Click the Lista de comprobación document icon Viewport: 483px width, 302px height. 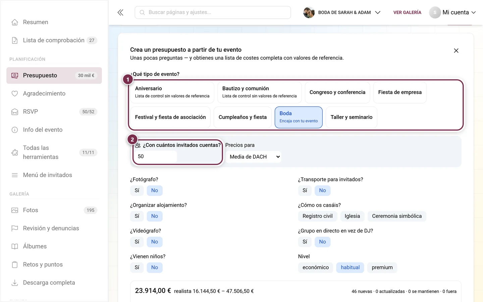(15, 40)
